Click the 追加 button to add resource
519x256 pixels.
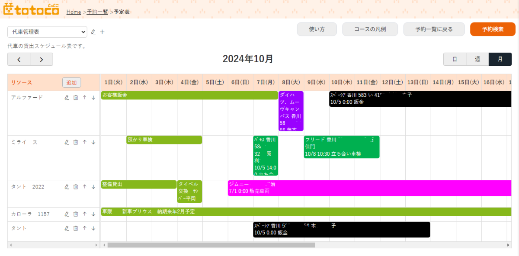click(x=71, y=83)
